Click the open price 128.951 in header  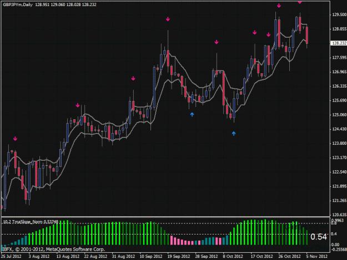pyautogui.click(x=42, y=4)
